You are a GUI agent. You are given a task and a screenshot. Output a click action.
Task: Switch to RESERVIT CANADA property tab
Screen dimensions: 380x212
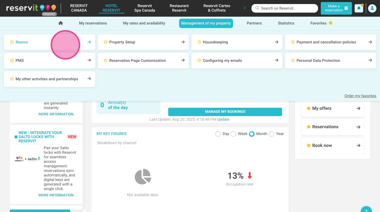pyautogui.click(x=79, y=8)
